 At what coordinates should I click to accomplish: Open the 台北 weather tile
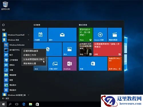coord(40,68)
